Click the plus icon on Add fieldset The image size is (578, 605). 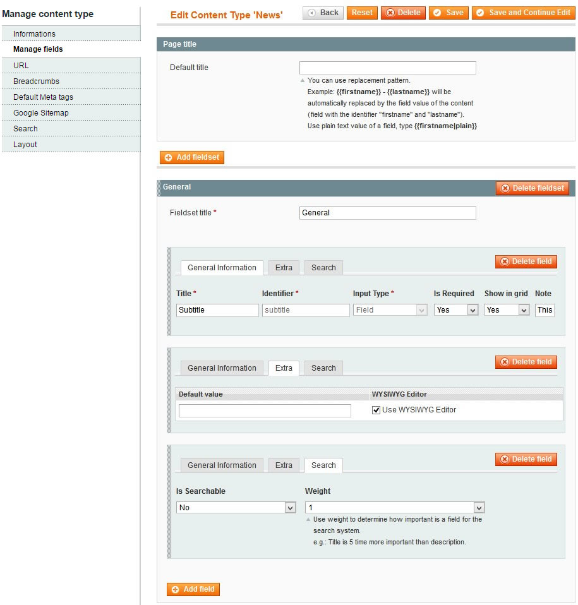tap(168, 157)
